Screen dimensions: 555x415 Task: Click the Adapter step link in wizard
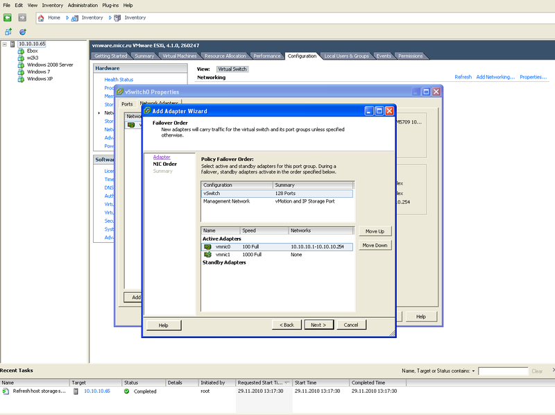click(x=162, y=157)
